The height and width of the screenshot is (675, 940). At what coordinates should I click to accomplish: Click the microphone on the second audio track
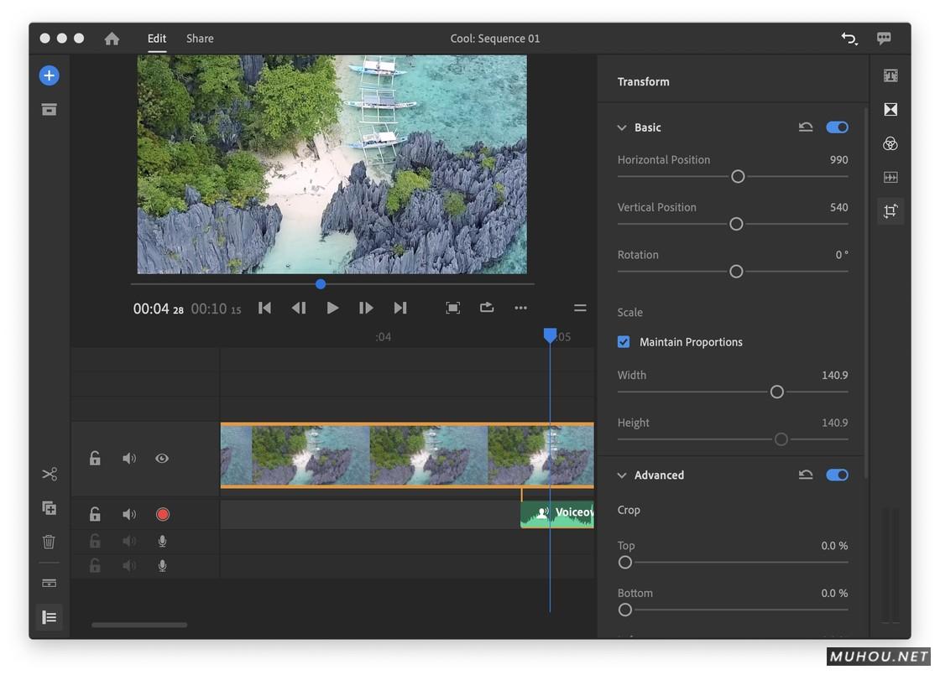pos(162,542)
